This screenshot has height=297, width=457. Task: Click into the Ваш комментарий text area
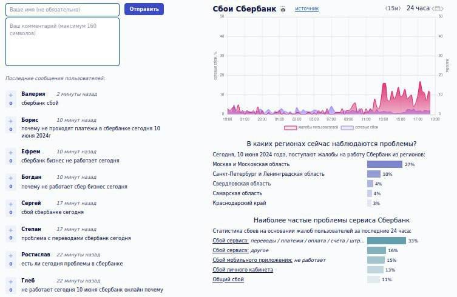pos(63,41)
